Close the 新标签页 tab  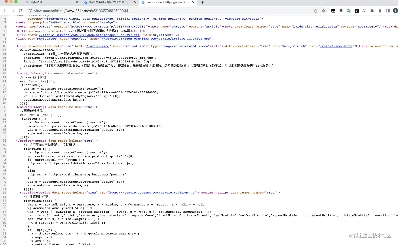pos(77,2)
